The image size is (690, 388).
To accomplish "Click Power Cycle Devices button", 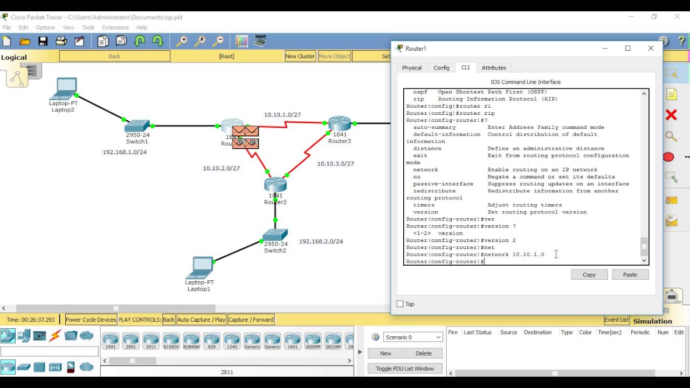I will (x=91, y=320).
